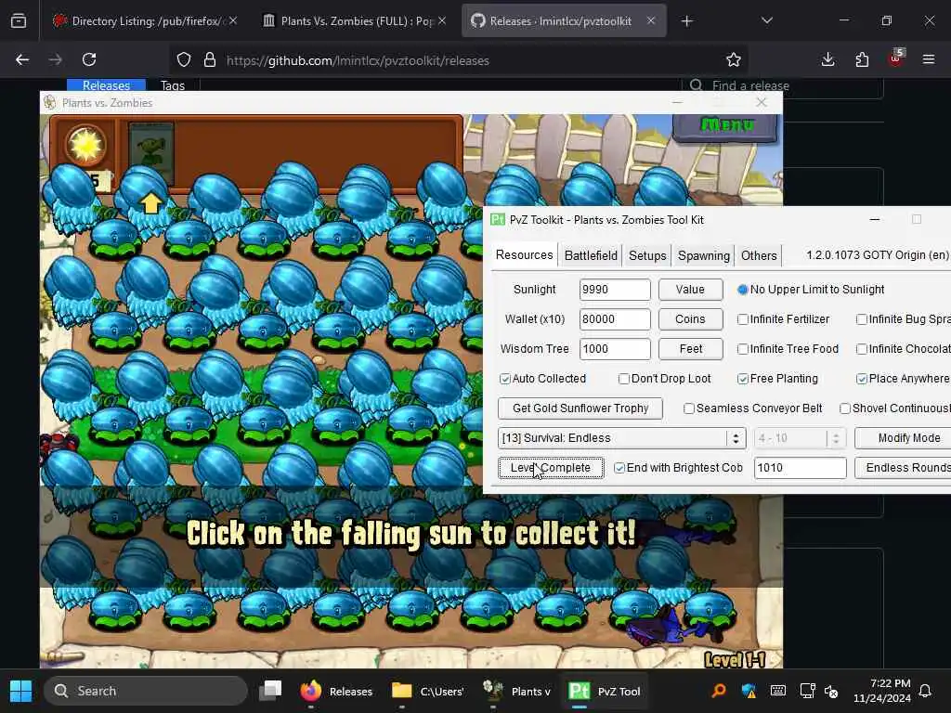The image size is (951, 713).
Task: Open the tracking protection shield icon
Action: pos(184,60)
